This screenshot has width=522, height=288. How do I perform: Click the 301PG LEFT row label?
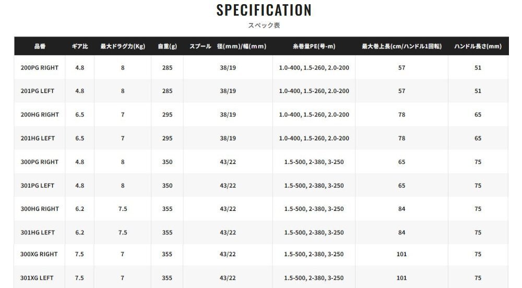[x=38, y=186]
